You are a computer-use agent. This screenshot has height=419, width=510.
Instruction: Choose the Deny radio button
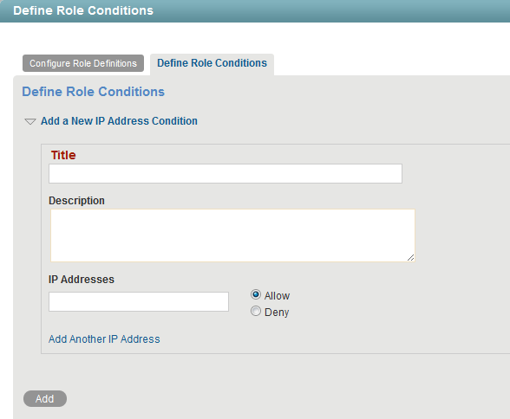[256, 312]
